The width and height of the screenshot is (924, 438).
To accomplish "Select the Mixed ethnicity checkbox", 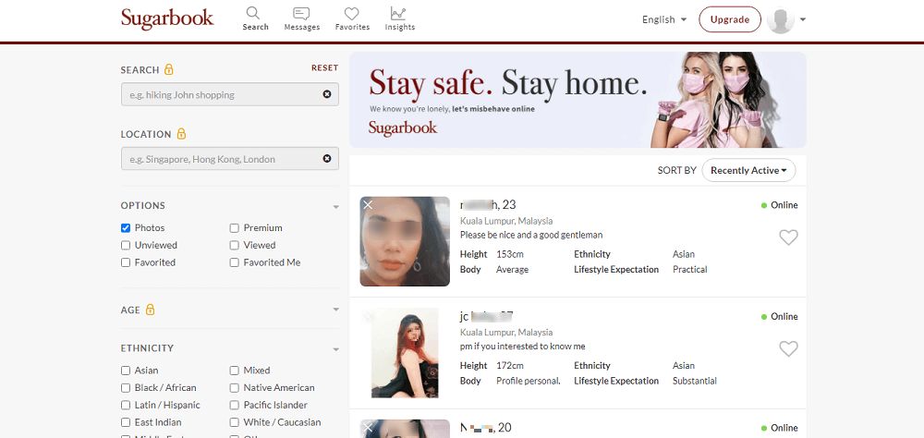I will (235, 371).
